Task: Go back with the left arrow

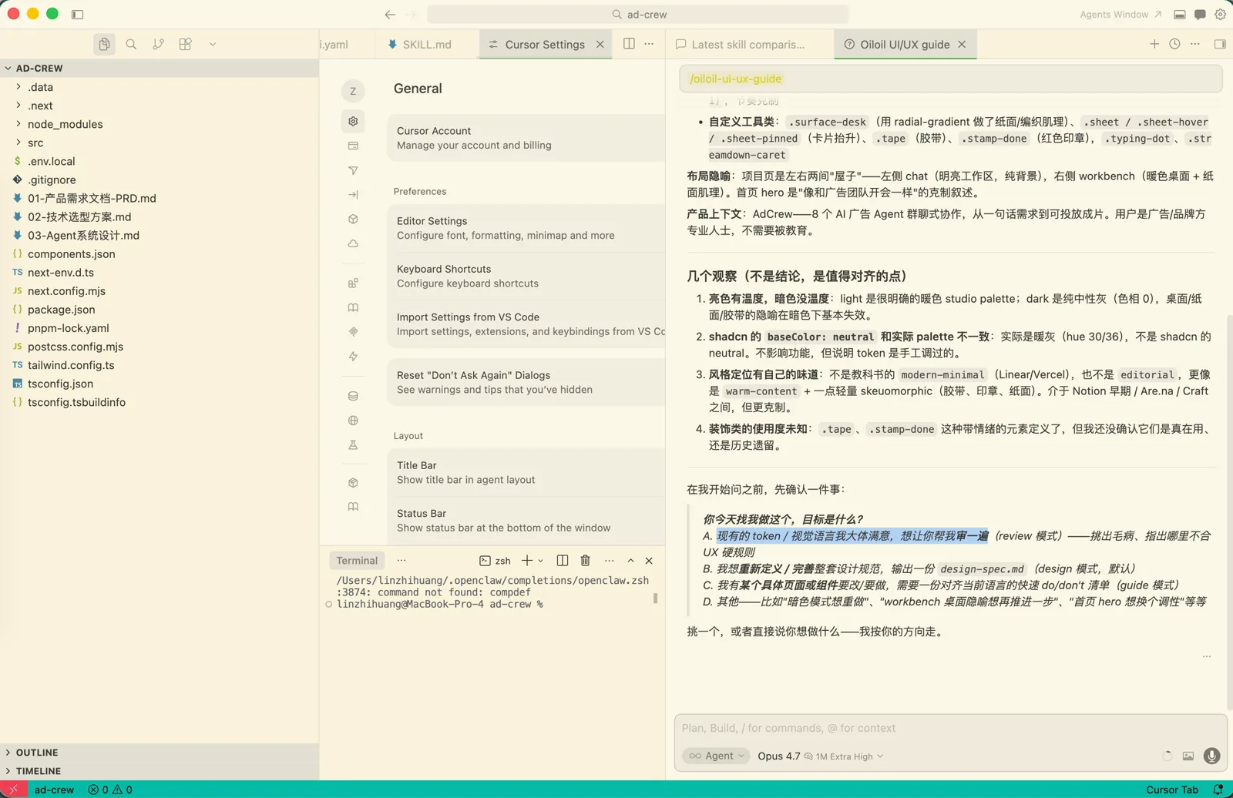Action: click(x=390, y=15)
